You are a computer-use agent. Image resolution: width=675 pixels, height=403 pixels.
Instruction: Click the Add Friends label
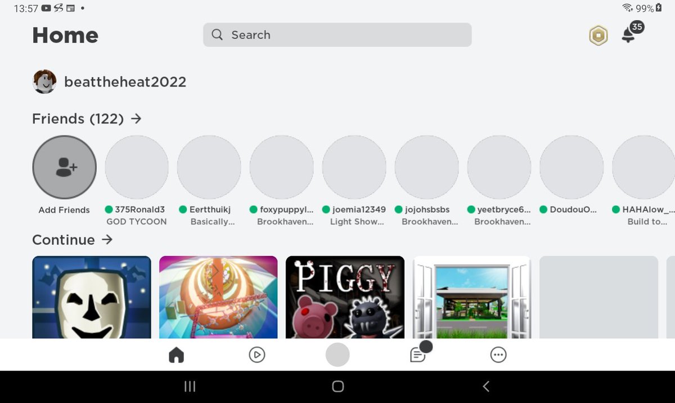[x=64, y=210]
